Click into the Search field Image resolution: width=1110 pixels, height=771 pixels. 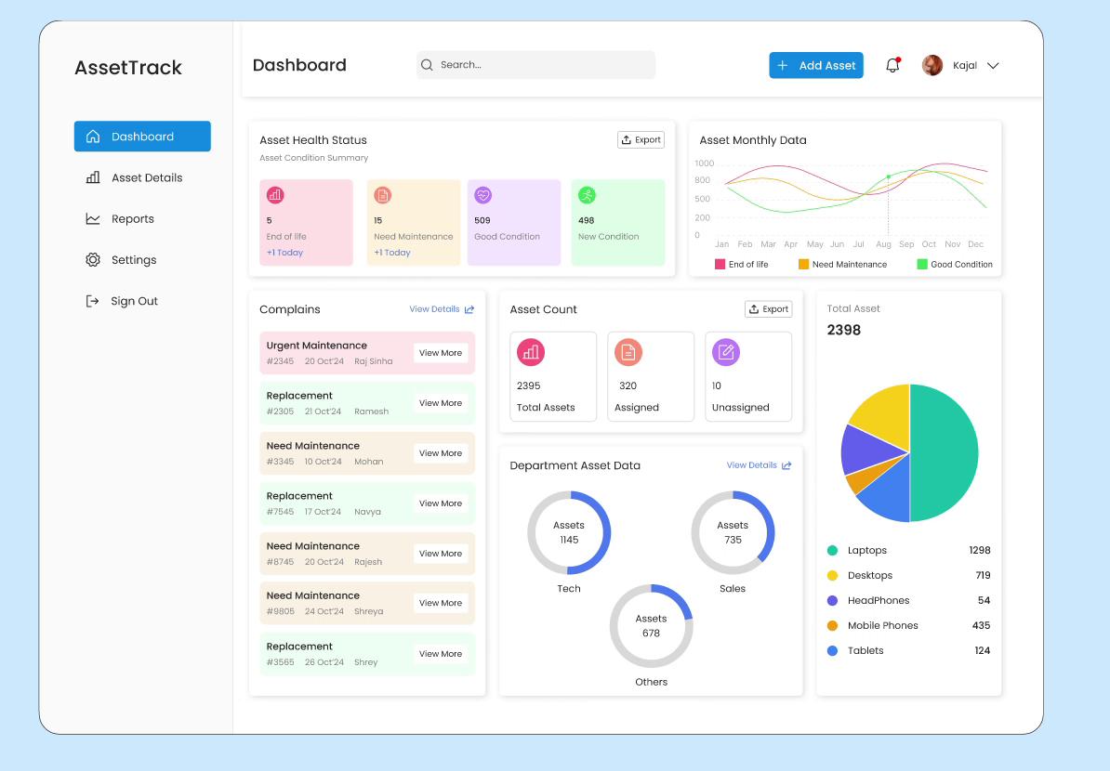pyautogui.click(x=539, y=65)
